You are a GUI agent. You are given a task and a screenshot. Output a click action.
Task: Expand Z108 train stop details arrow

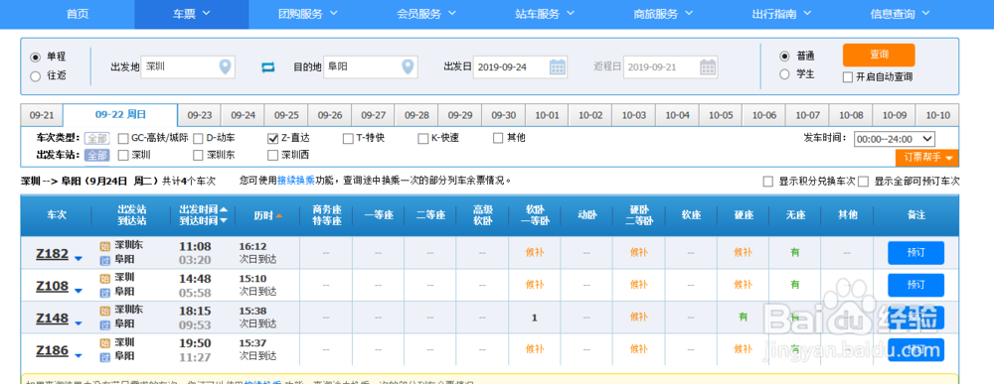[79, 291]
